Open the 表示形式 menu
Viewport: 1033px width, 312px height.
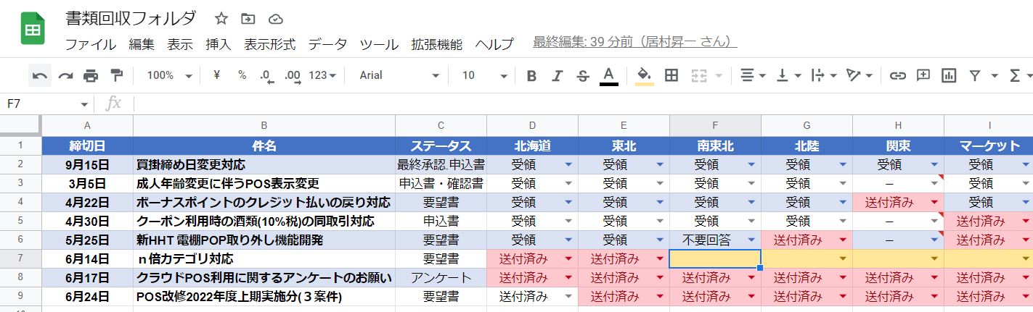tap(270, 44)
